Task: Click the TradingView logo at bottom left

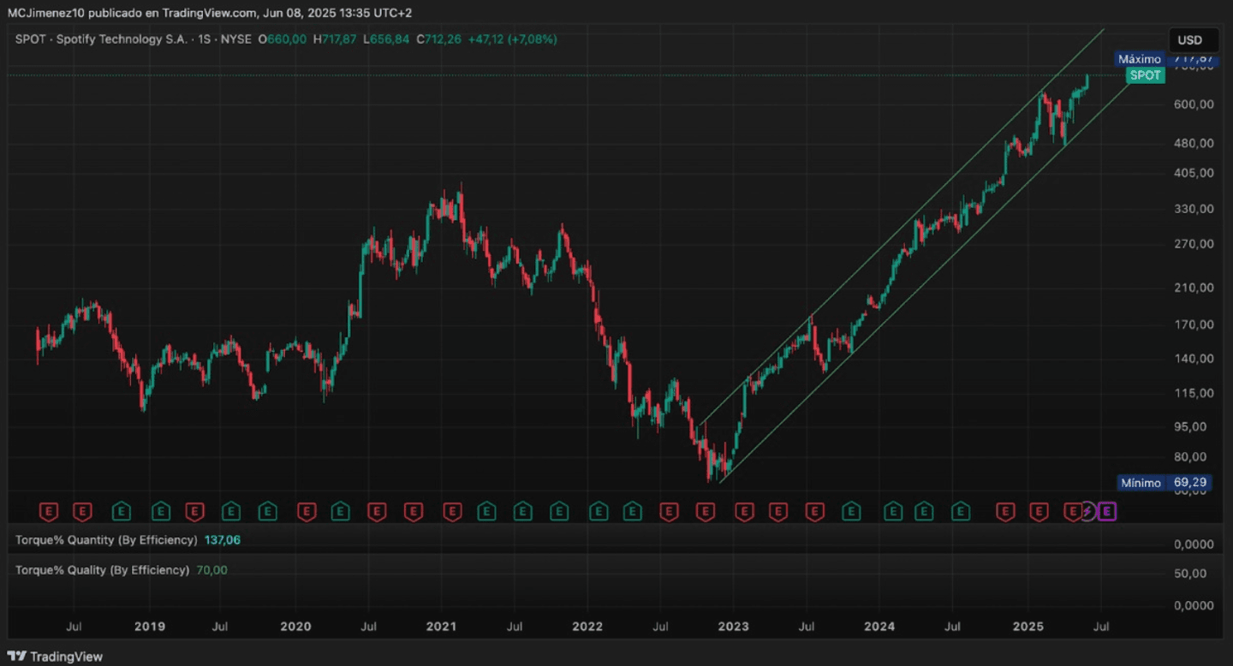Action: click(55, 657)
